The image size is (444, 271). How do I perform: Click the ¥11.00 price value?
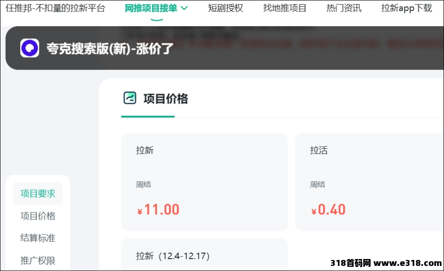pyautogui.click(x=158, y=210)
